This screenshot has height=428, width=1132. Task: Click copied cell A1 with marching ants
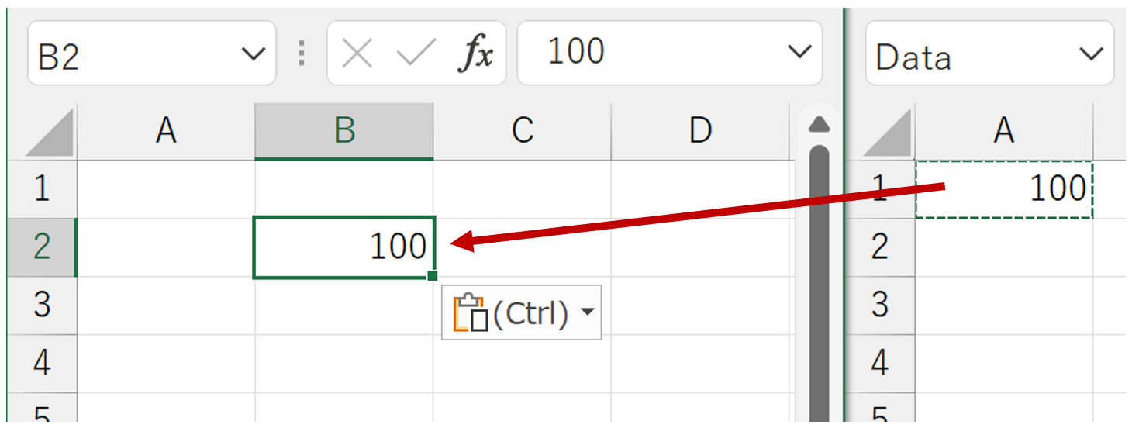point(1004,189)
